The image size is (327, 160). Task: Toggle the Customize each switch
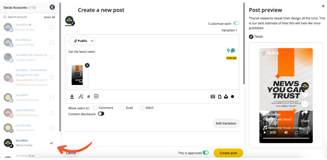tap(236, 23)
